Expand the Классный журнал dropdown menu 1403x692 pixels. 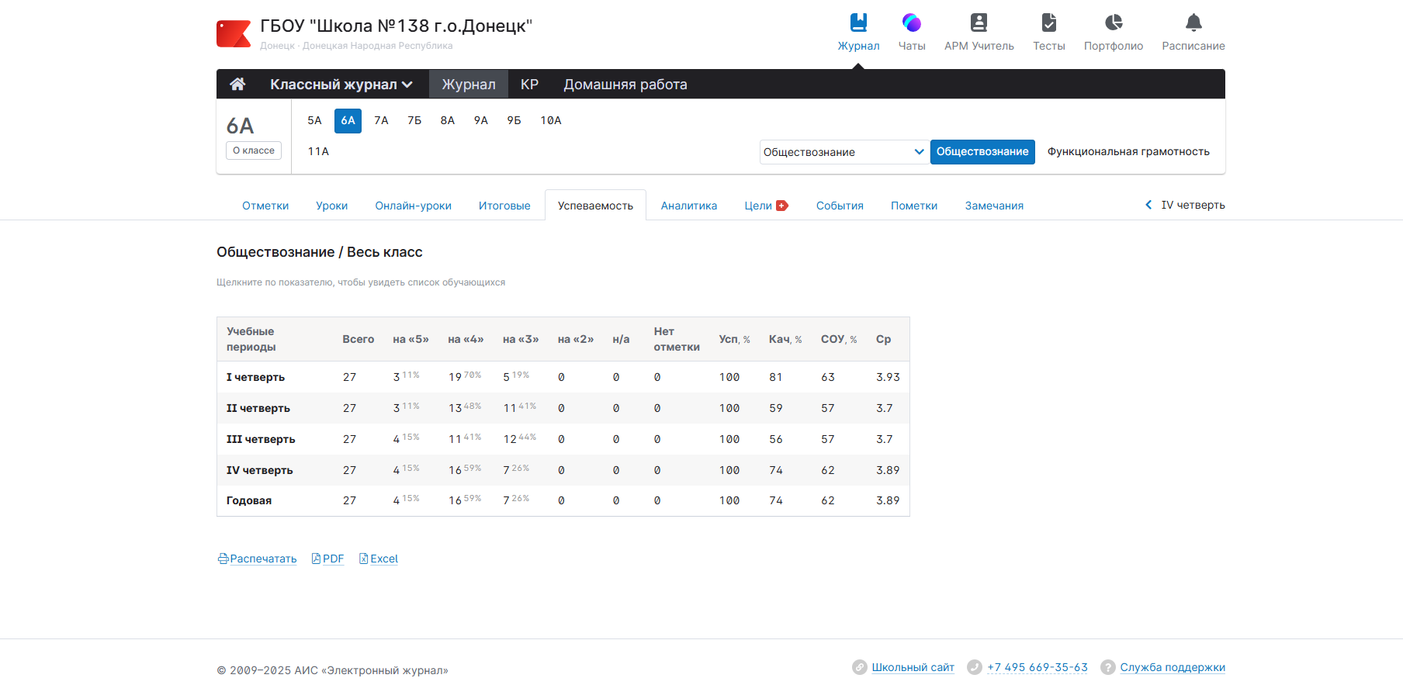341,84
